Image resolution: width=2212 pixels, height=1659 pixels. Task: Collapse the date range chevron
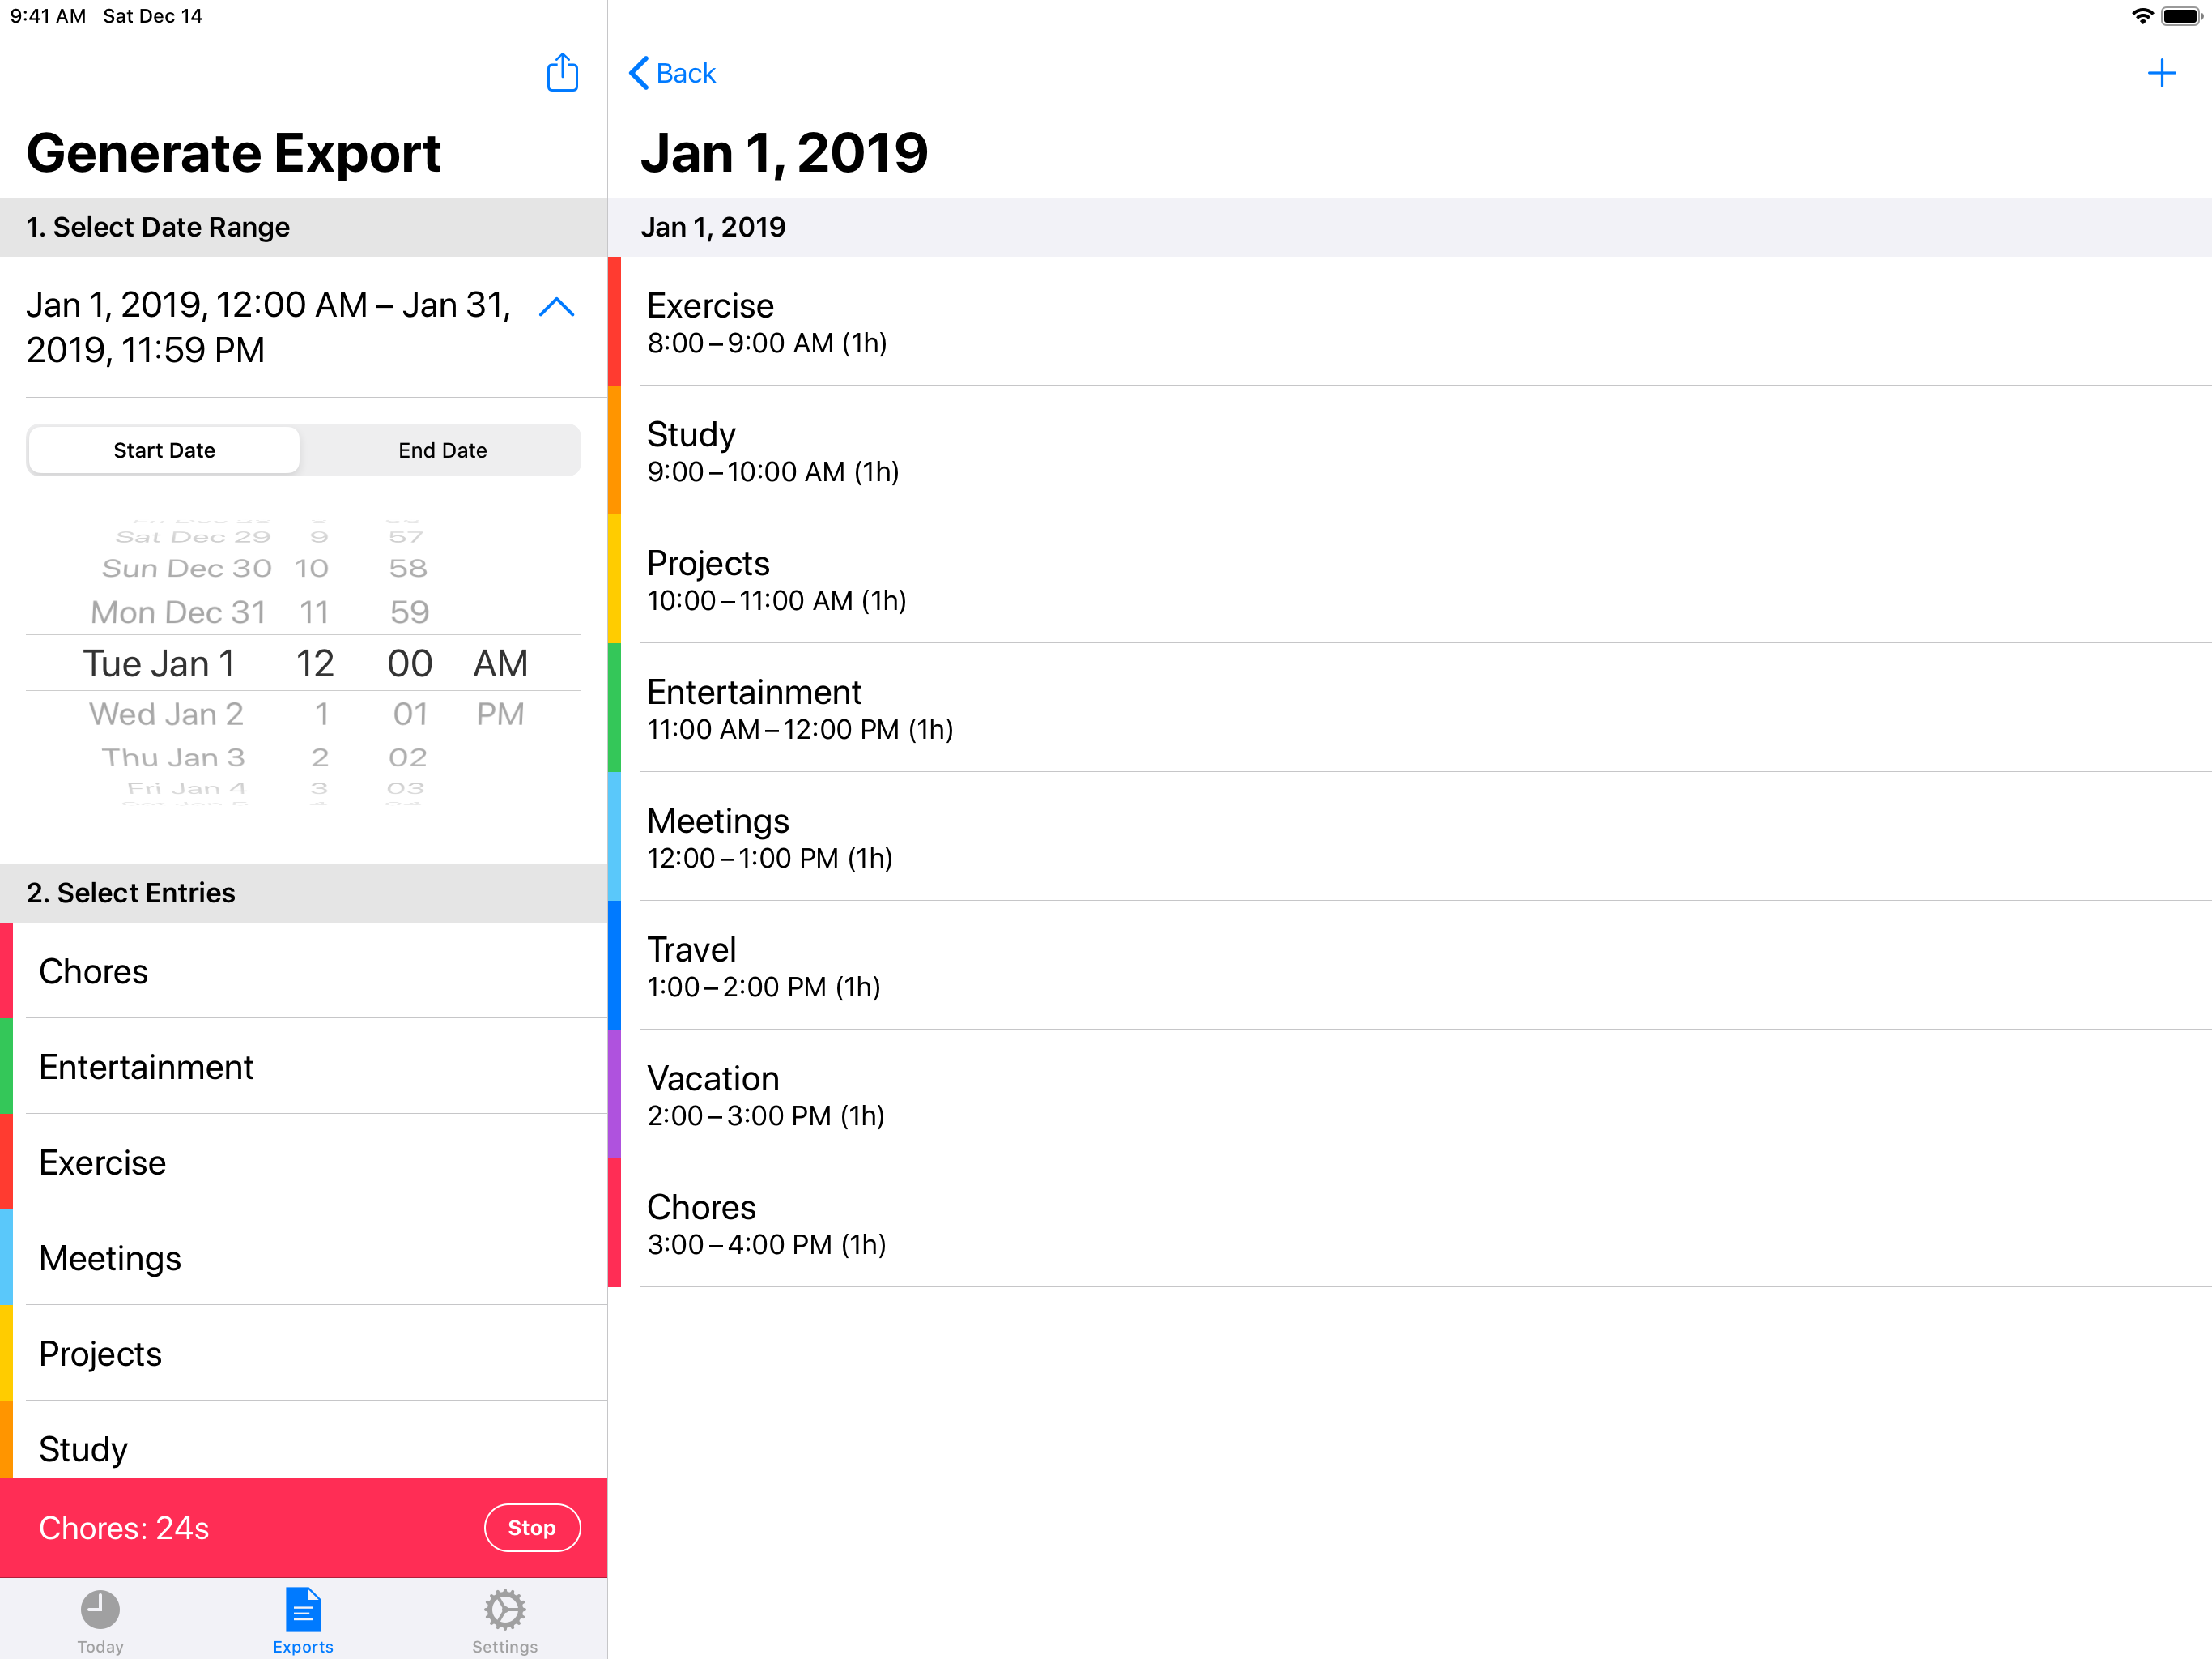pyautogui.click(x=556, y=306)
